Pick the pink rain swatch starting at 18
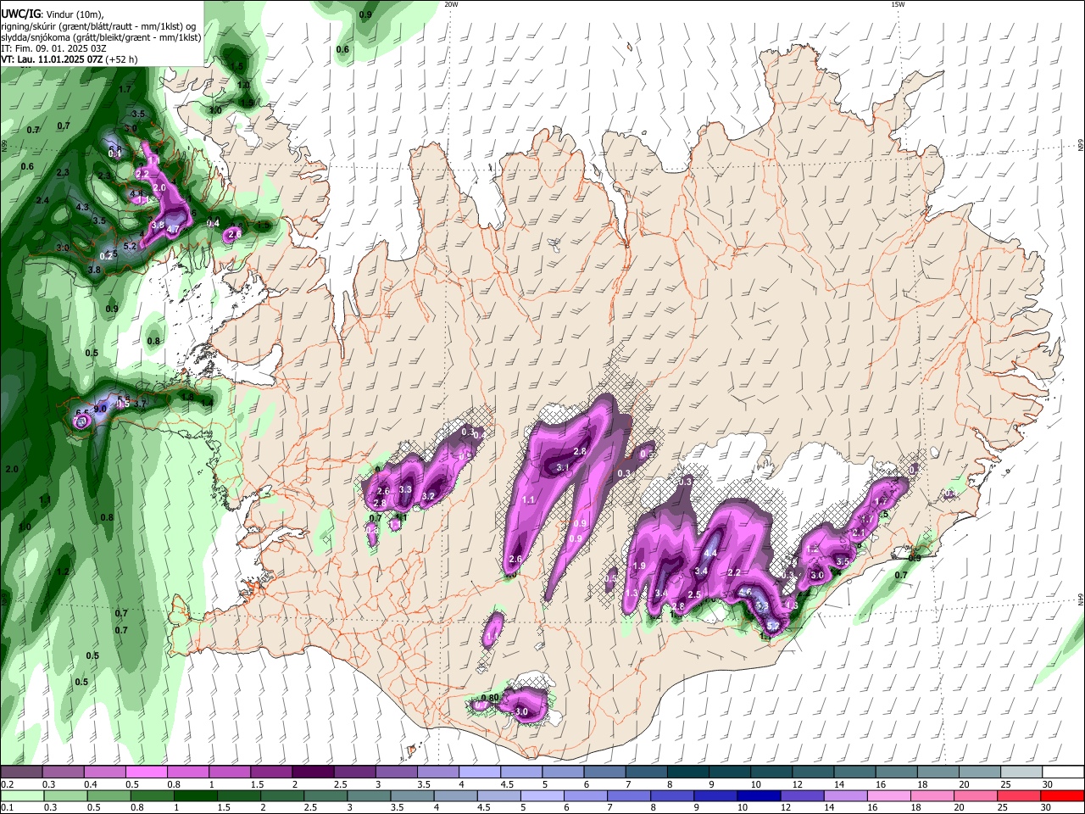This screenshot has height=814, width=1085. coord(932,795)
